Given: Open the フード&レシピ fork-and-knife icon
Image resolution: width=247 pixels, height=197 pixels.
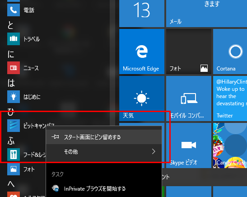Looking at the screenshot, I should coord(14,155).
